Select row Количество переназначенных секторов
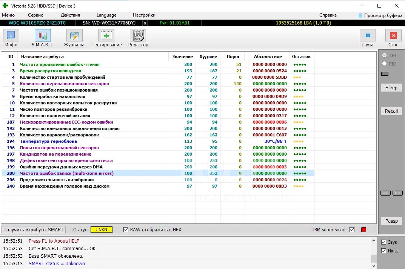This screenshot has height=269, width=405. [158, 84]
